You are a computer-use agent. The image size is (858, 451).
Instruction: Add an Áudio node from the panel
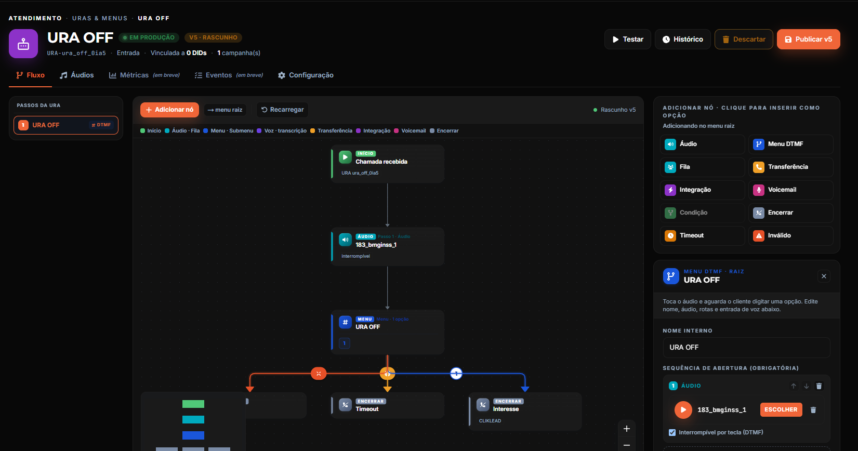click(702, 144)
